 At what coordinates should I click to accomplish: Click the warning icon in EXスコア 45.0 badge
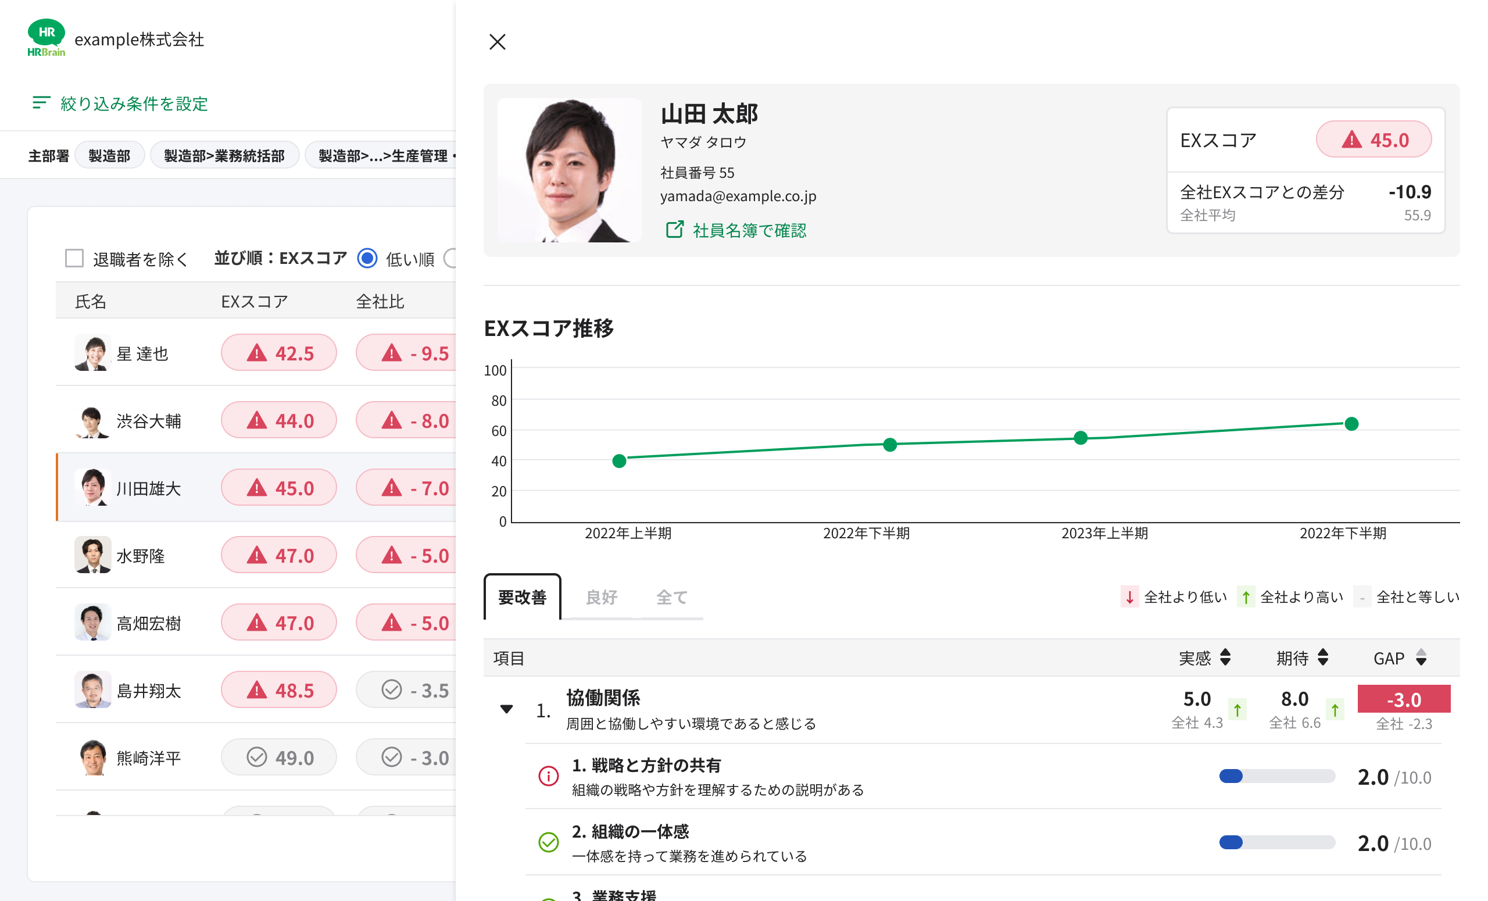[1351, 140]
